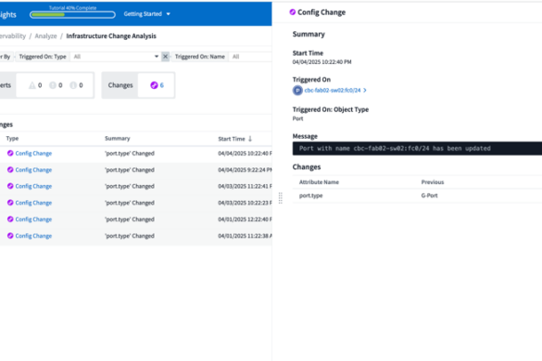The height and width of the screenshot is (361, 542).
Task: Click the Start Time sort arrow
Action: click(x=250, y=139)
